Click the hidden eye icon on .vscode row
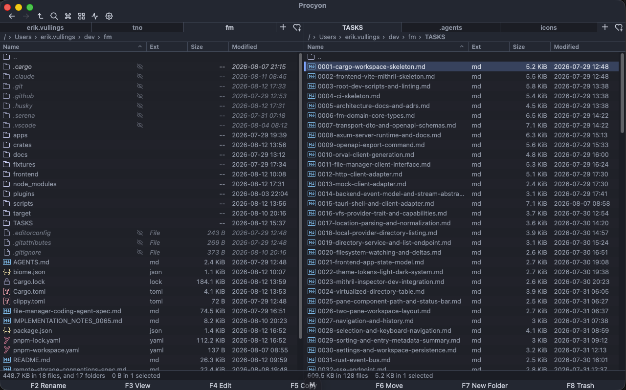Image resolution: width=626 pixels, height=390 pixels. (x=140, y=125)
